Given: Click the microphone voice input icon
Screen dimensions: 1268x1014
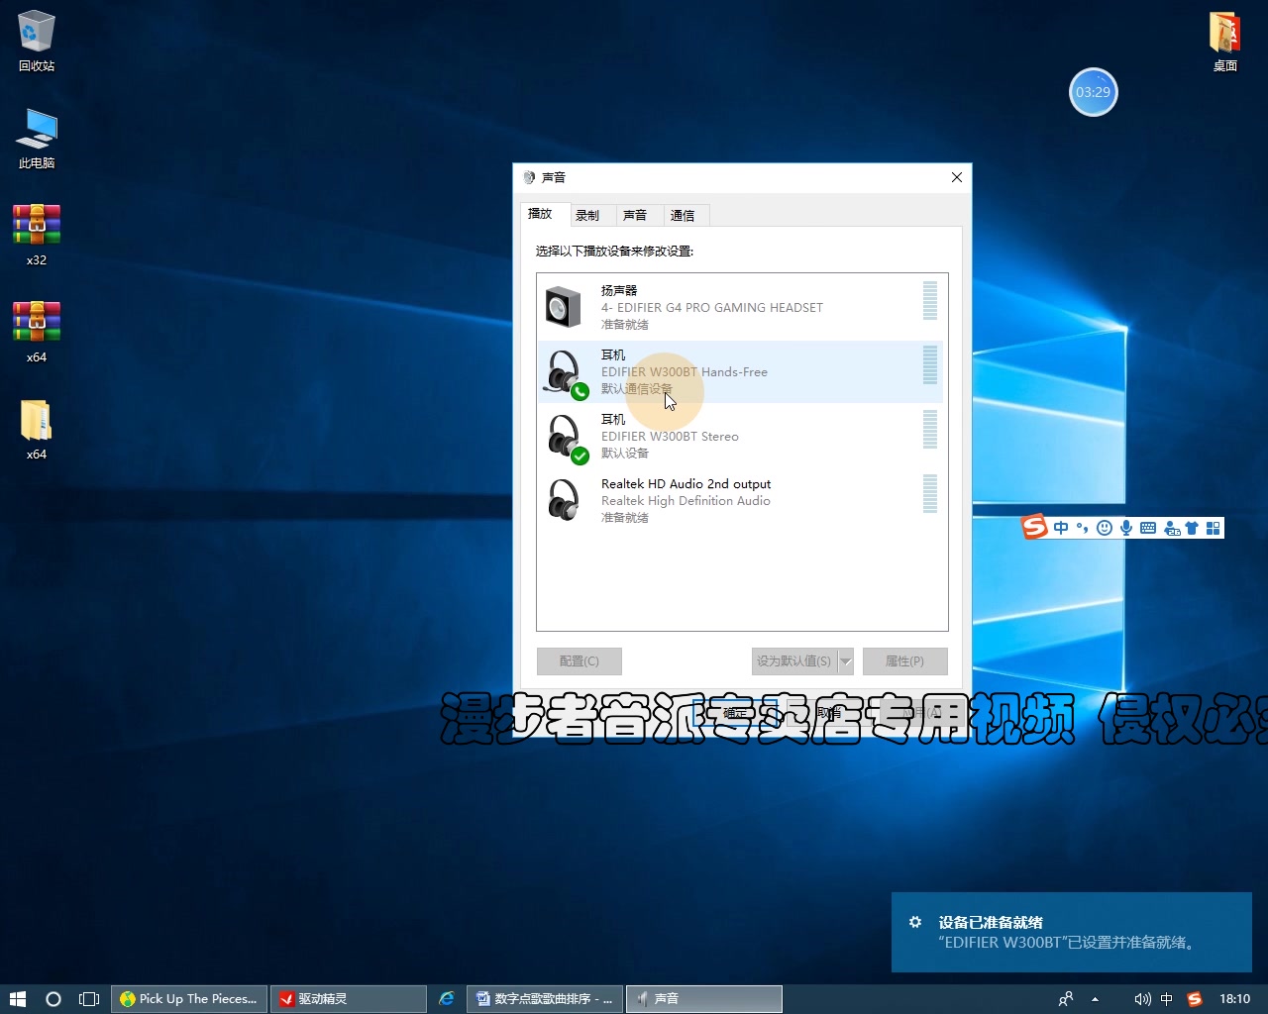Looking at the screenshot, I should pyautogui.click(x=1126, y=528).
